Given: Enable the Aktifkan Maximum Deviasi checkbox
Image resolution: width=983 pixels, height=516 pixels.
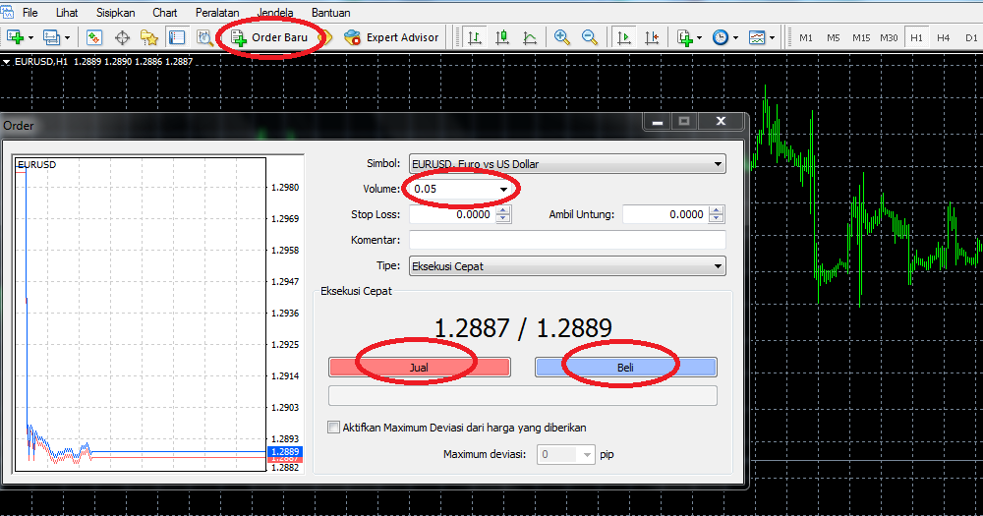Looking at the screenshot, I should (x=333, y=428).
